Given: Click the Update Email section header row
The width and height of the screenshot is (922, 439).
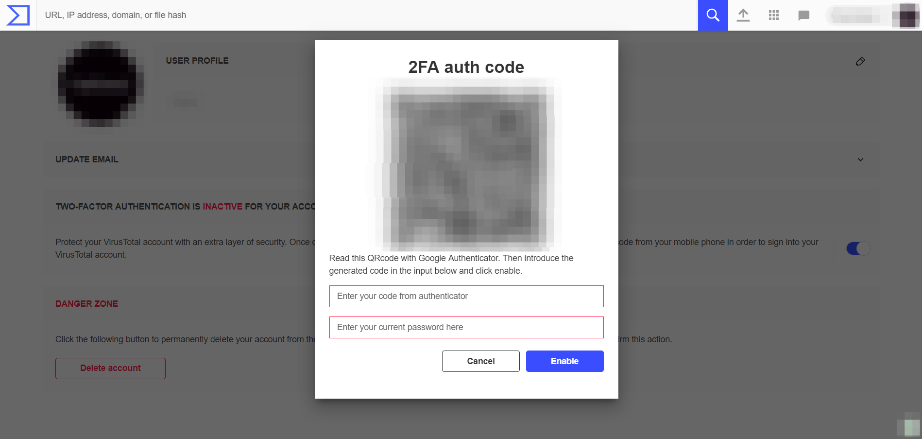Looking at the screenshot, I should 86,159.
